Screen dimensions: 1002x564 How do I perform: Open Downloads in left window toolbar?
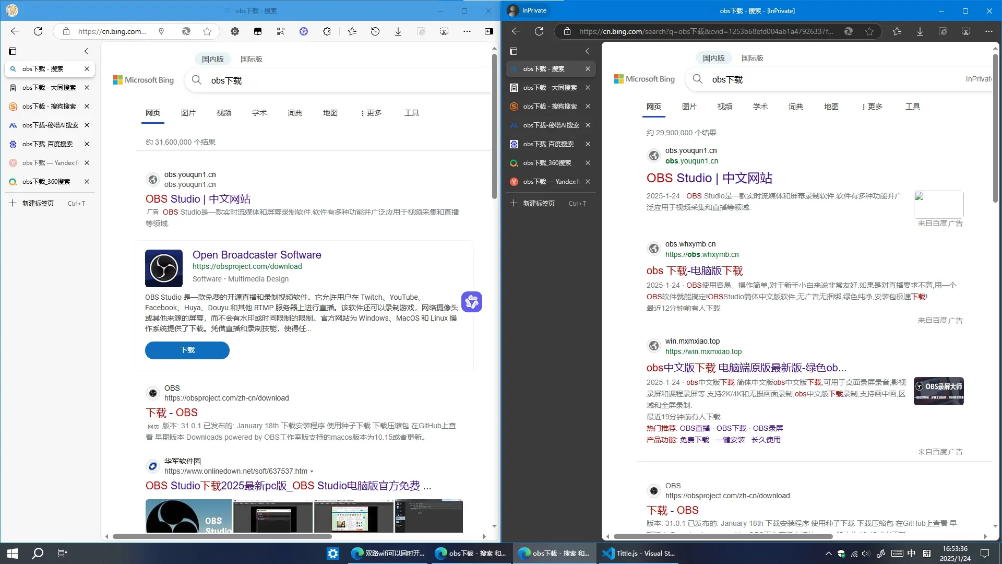coord(398,31)
